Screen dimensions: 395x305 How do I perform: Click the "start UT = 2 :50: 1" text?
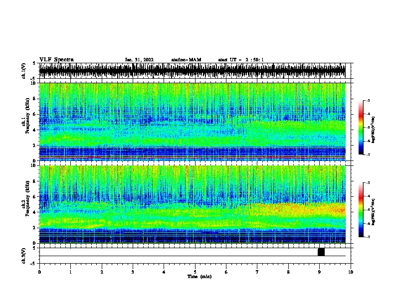tap(241, 60)
